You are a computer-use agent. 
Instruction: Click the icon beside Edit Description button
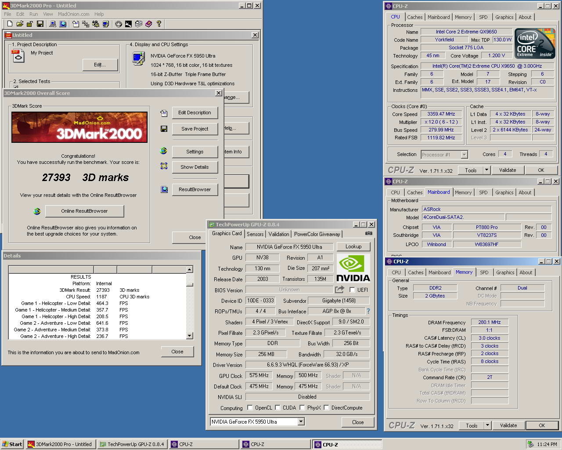164,113
